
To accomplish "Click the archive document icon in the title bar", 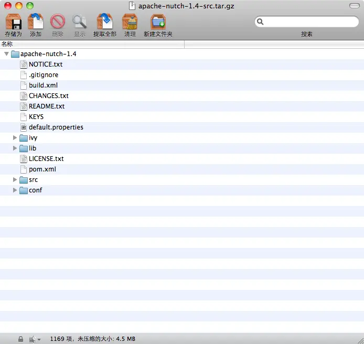I will point(132,6).
